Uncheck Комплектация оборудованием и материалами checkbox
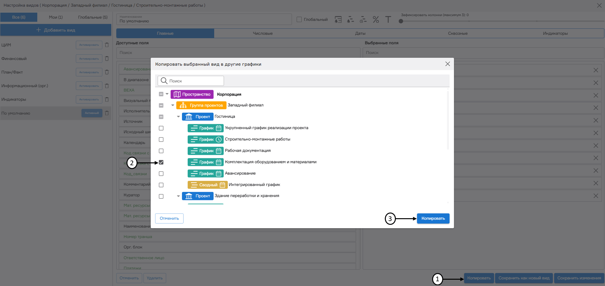This screenshot has height=286, width=605. pos(161,162)
